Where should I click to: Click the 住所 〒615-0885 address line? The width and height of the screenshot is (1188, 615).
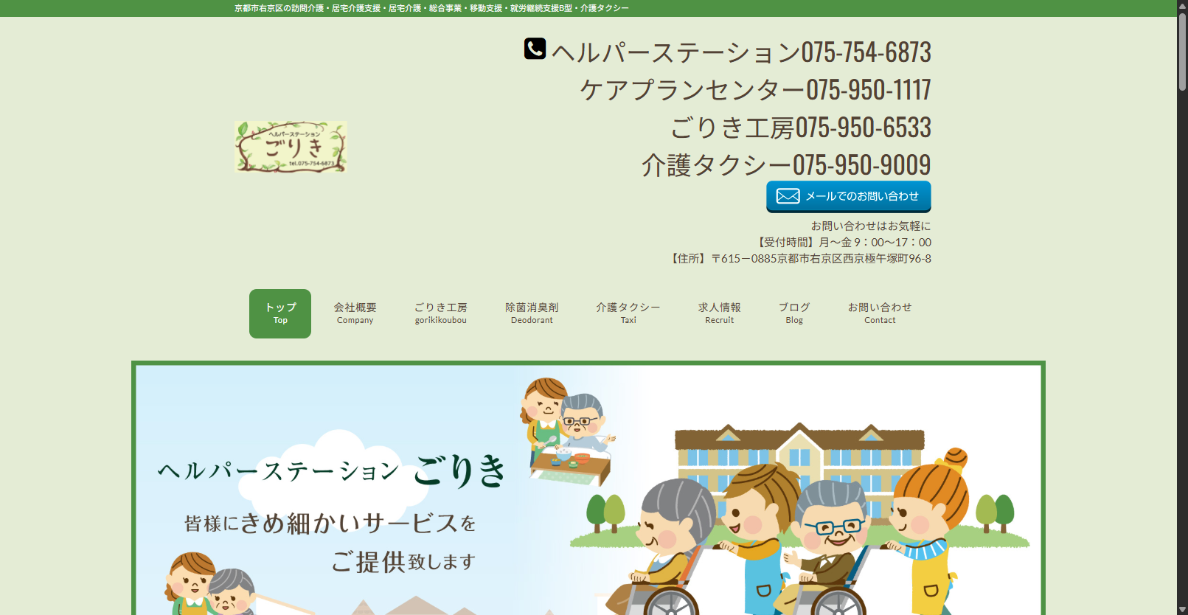(799, 258)
